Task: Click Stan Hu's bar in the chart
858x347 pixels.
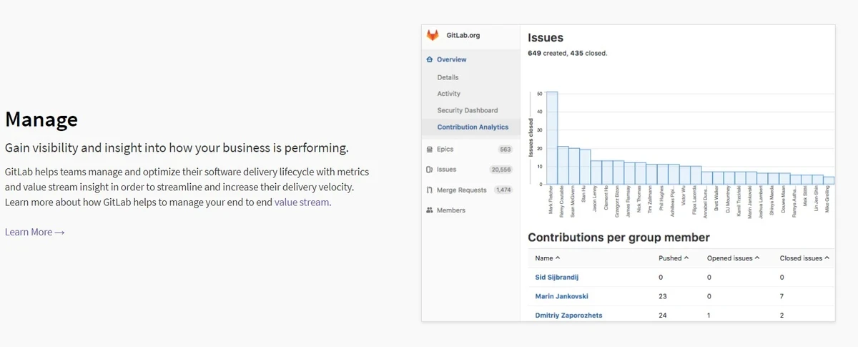Action: click(x=585, y=167)
